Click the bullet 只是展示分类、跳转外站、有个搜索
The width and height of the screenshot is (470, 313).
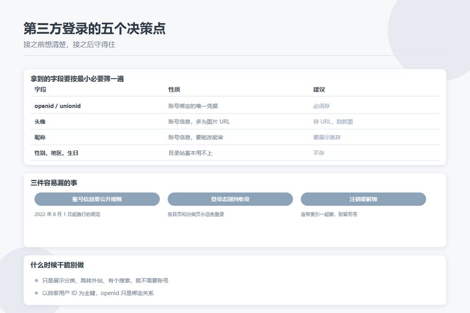click(105, 280)
